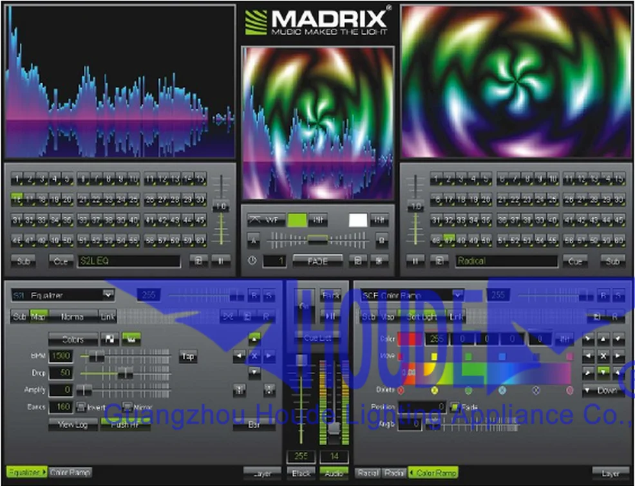Click the icon button left of left pause
The width and height of the screenshot is (635, 486).
click(198, 261)
